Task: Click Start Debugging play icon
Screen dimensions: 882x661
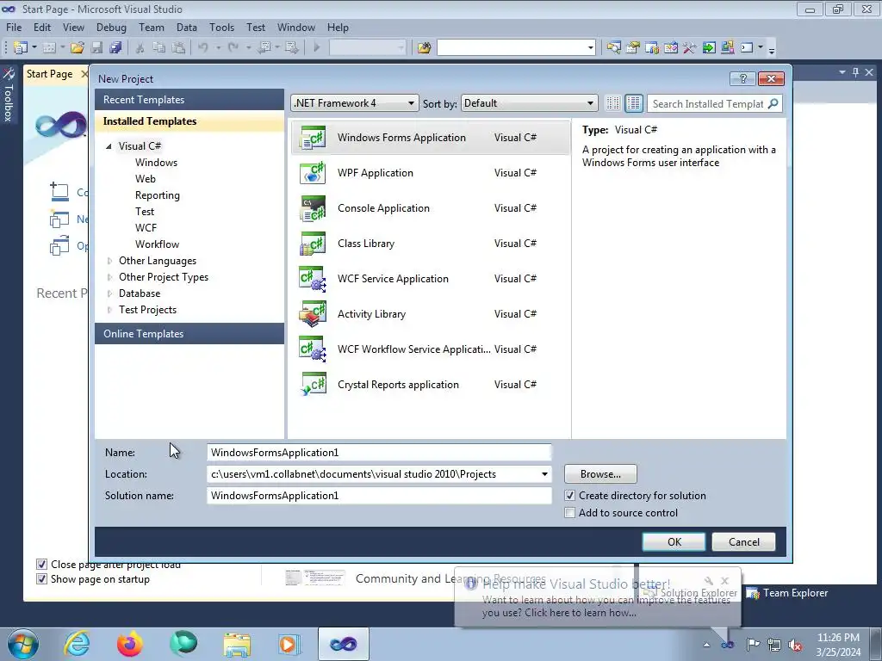Action: coord(316,48)
